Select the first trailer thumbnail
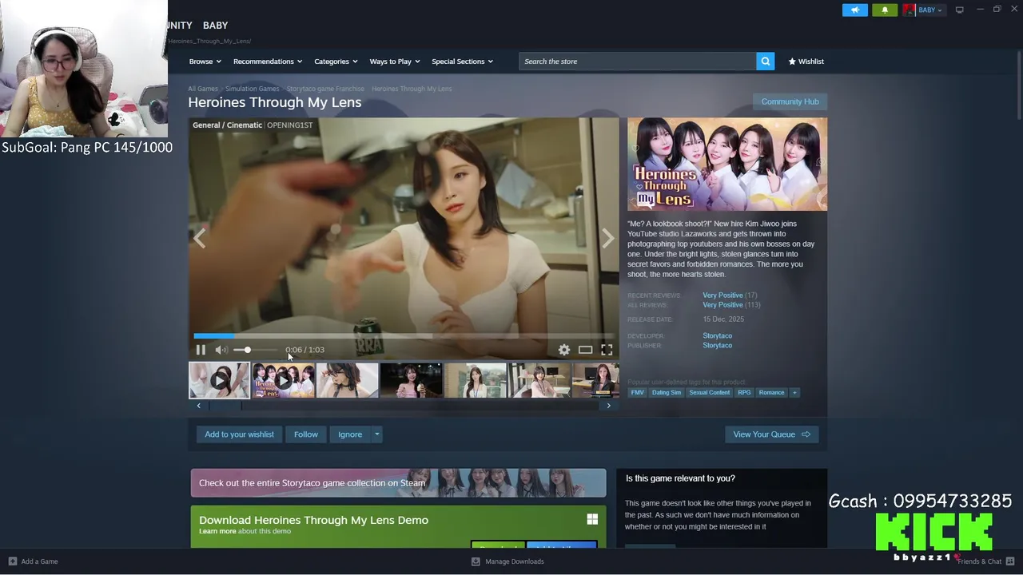The width and height of the screenshot is (1023, 575). click(x=219, y=380)
